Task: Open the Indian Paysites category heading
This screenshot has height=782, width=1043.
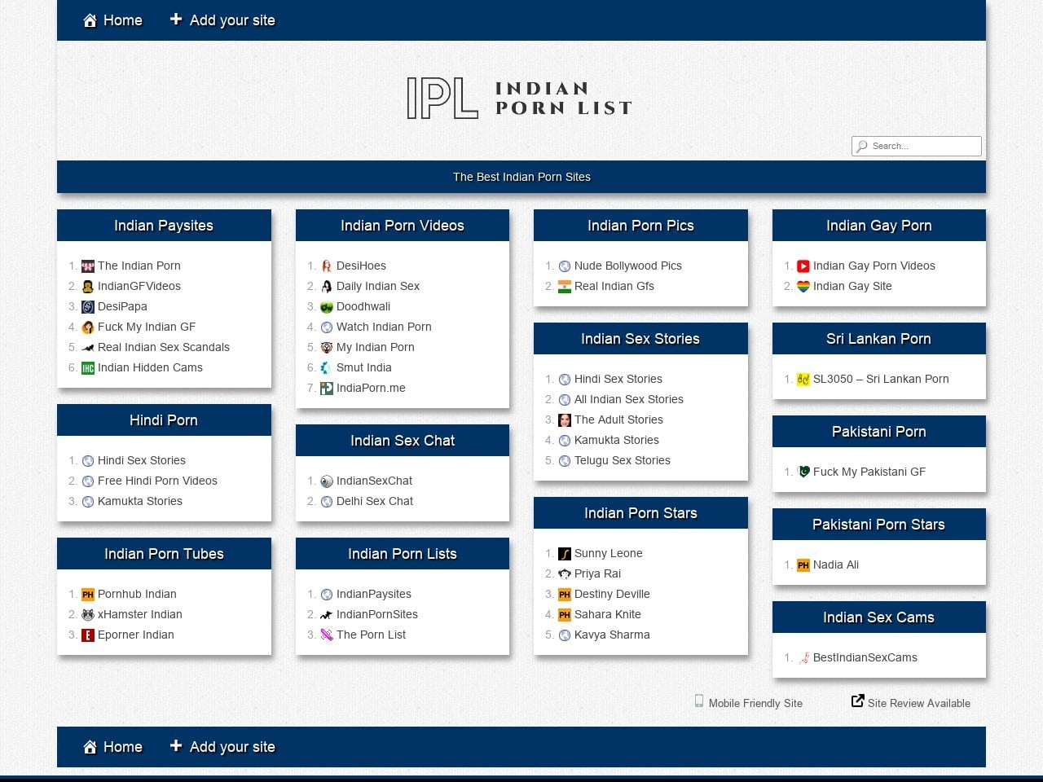Action: pyautogui.click(x=164, y=226)
